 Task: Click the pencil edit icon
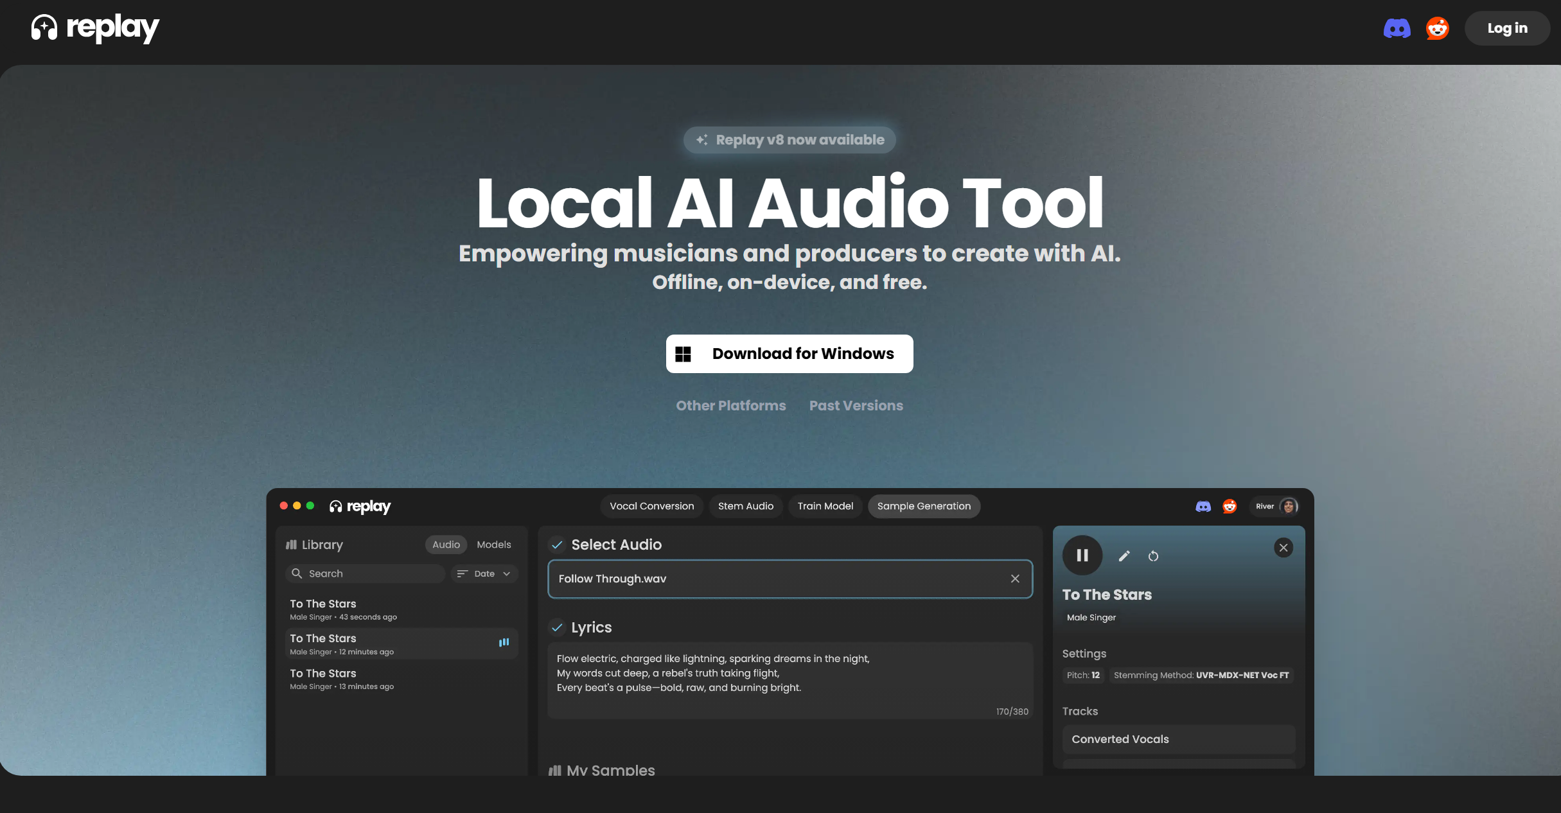tap(1124, 556)
